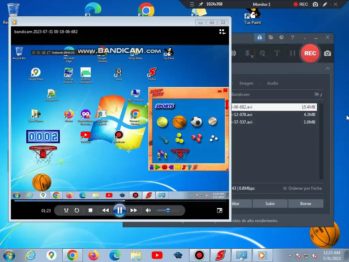Stop the video playback

90,210
